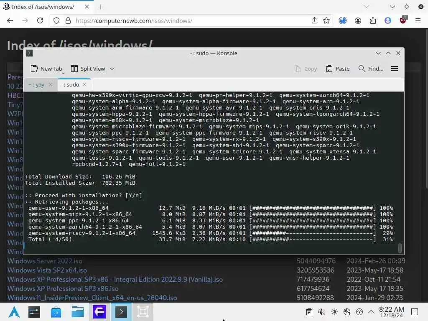This screenshot has height=321, width=428.
Task: Click the 2024-Feb-26 00:09 date text
Action: click(376, 261)
